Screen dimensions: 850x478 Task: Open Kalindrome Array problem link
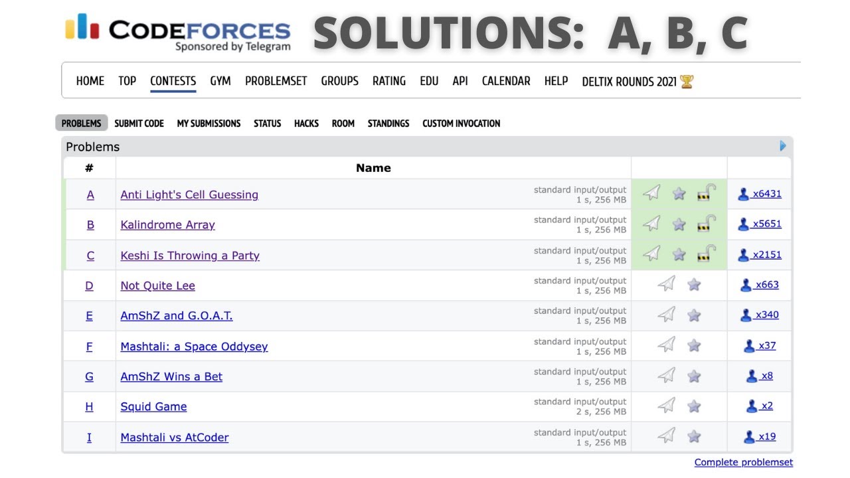pos(167,224)
